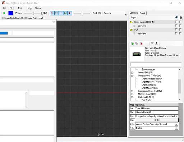Open the Test menu
The height and width of the screenshot is (142, 184).
pyautogui.click(x=12, y=8)
